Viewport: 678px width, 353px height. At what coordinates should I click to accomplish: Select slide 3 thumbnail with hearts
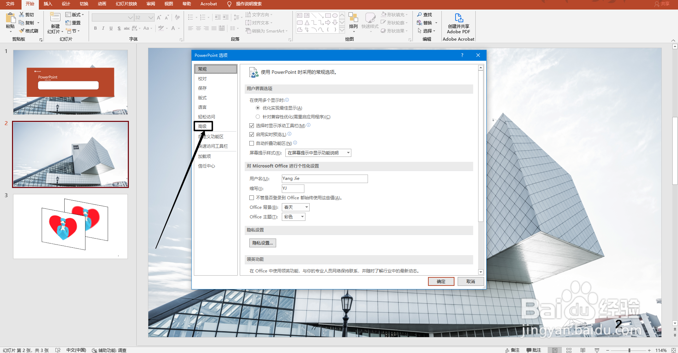[70, 226]
